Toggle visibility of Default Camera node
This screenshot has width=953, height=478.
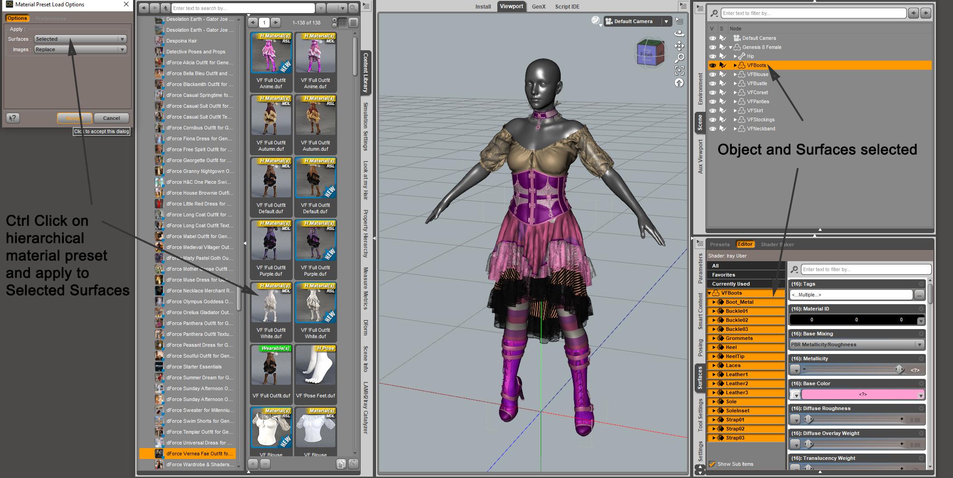click(713, 38)
